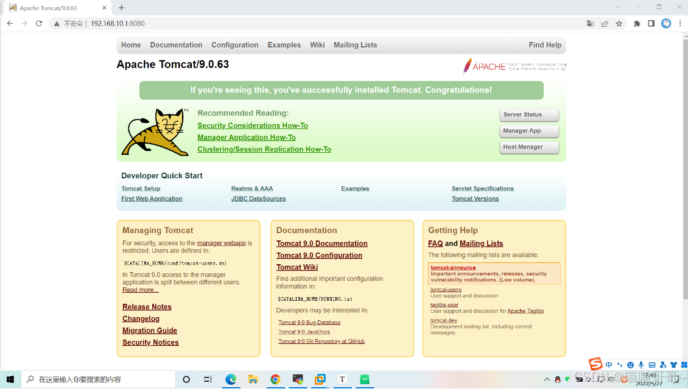This screenshot has width=688, height=389.
Task: Open Wiki in the nav bar
Action: (x=317, y=45)
